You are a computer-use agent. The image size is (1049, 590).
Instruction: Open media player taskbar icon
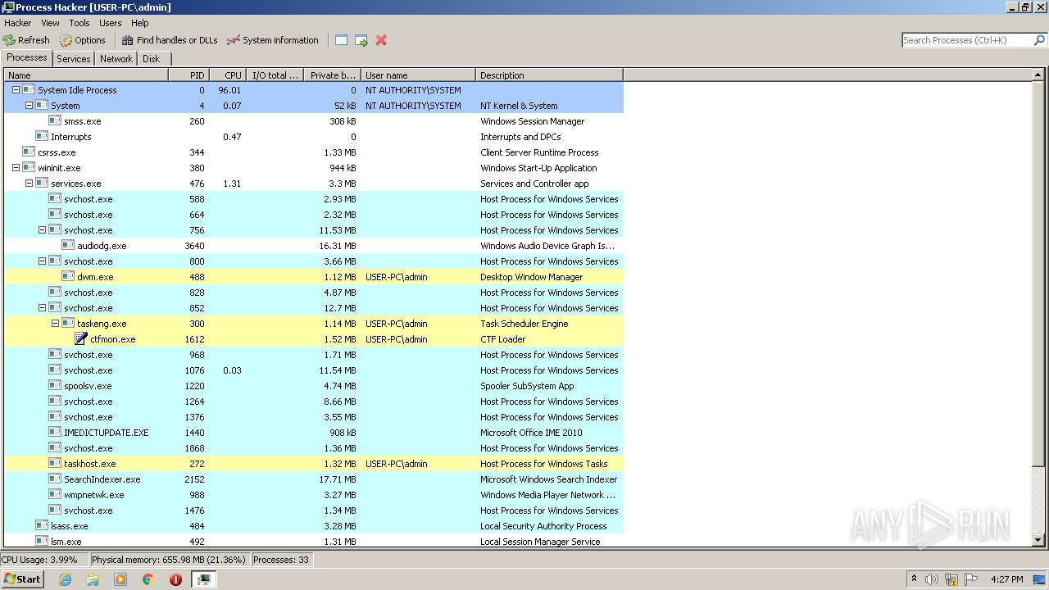(120, 579)
